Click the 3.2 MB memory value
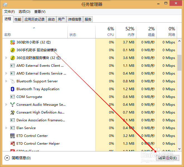The image size is (184, 167). pos(129,136)
